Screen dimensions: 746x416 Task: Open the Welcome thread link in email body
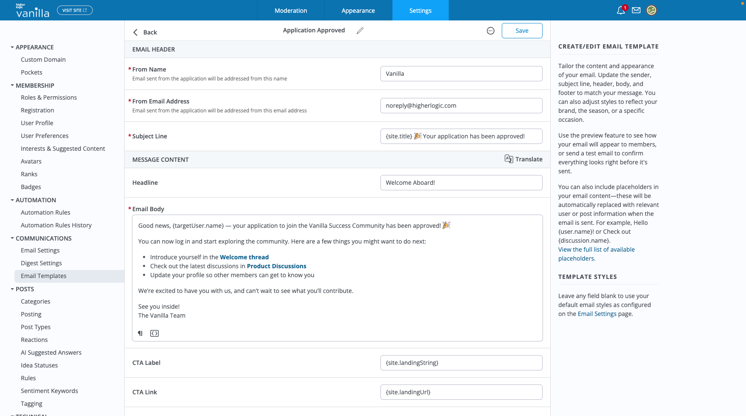coord(244,257)
